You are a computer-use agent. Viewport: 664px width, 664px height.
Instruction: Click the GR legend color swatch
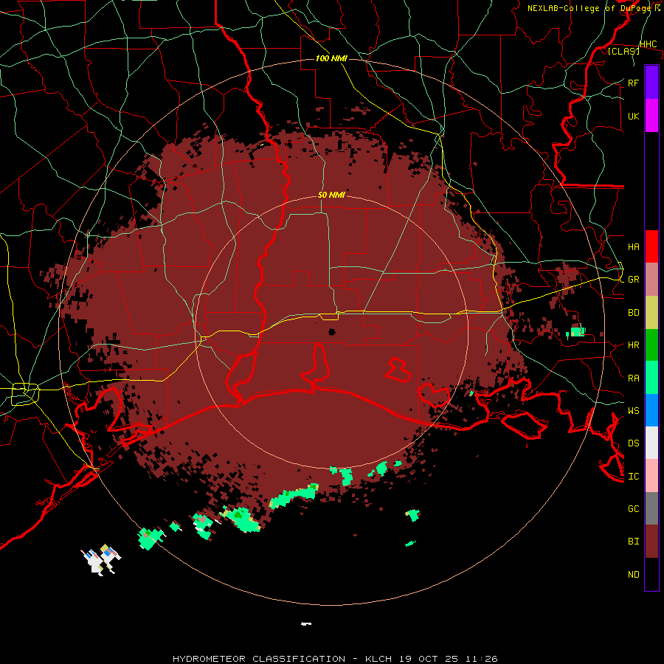click(x=651, y=279)
